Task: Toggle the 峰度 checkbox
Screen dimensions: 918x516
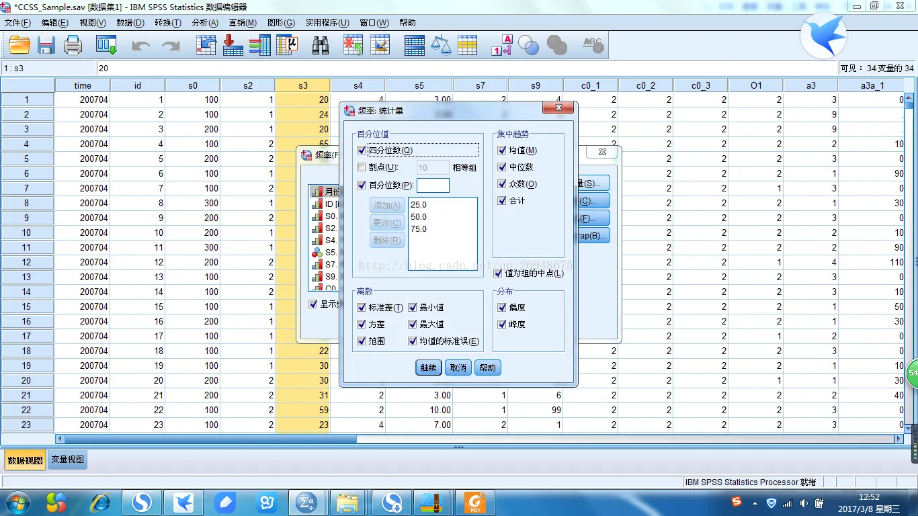Action: (502, 325)
